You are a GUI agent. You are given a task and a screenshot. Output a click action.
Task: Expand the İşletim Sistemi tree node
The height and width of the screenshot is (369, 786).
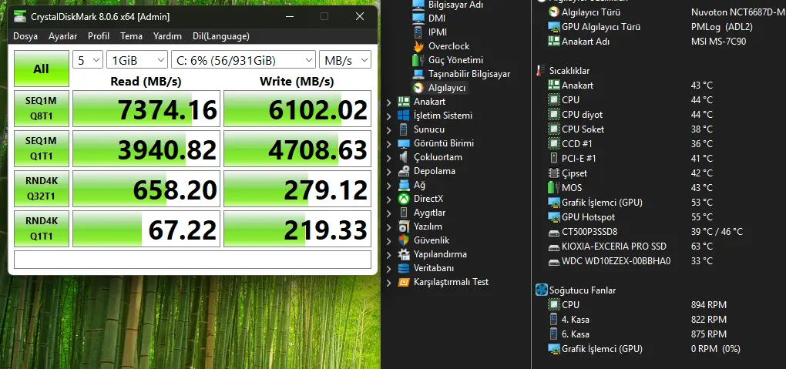click(x=389, y=116)
